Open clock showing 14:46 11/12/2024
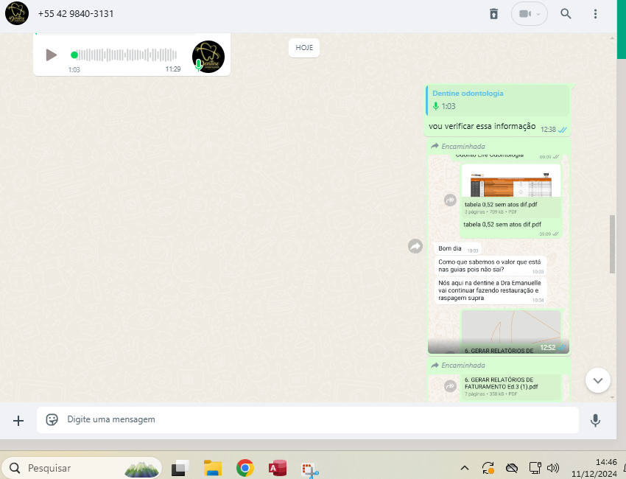The height and width of the screenshot is (479, 626). (x=594, y=468)
